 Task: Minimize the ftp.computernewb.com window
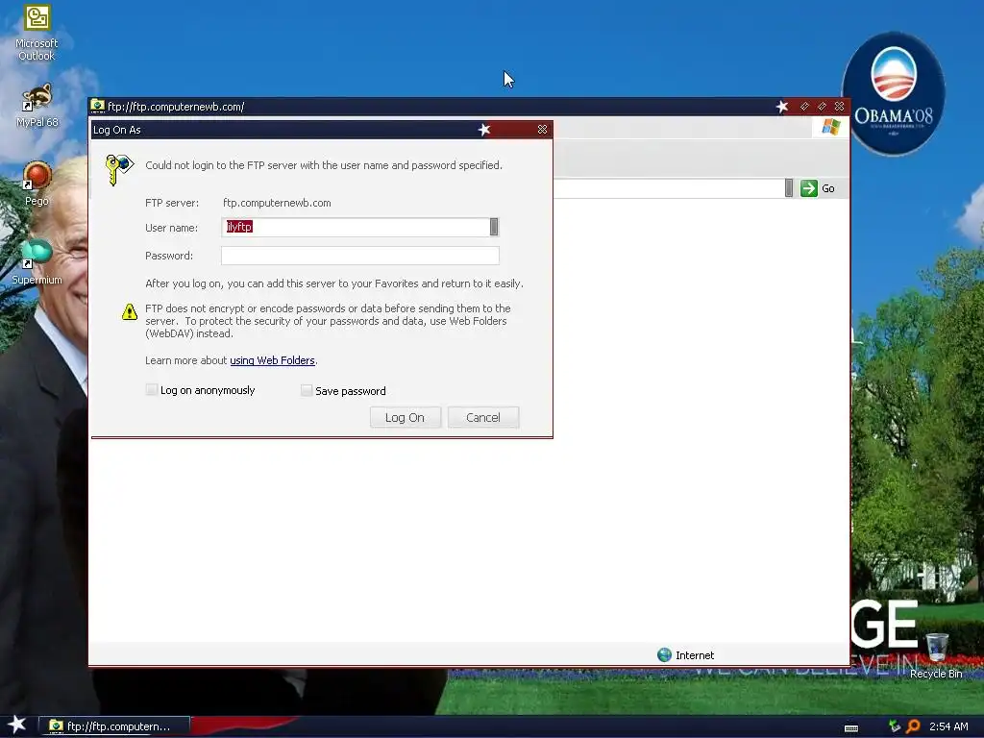804,106
